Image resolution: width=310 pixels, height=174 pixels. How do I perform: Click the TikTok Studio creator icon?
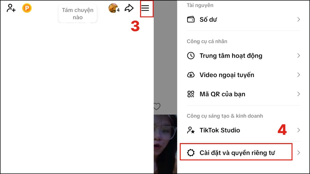(x=191, y=130)
